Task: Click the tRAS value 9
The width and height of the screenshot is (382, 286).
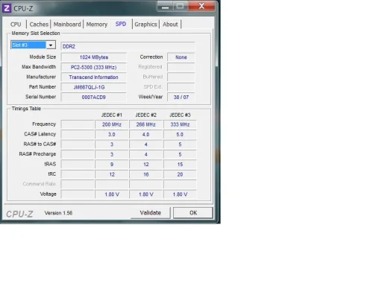Action: pyautogui.click(x=112, y=165)
